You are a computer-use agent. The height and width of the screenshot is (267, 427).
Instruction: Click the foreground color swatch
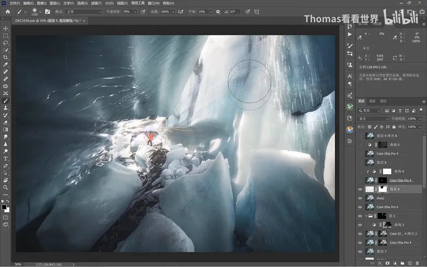4,207
